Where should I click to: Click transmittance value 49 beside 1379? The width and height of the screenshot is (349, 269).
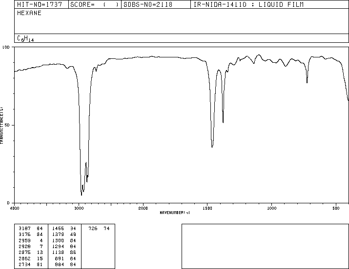coord(73,234)
